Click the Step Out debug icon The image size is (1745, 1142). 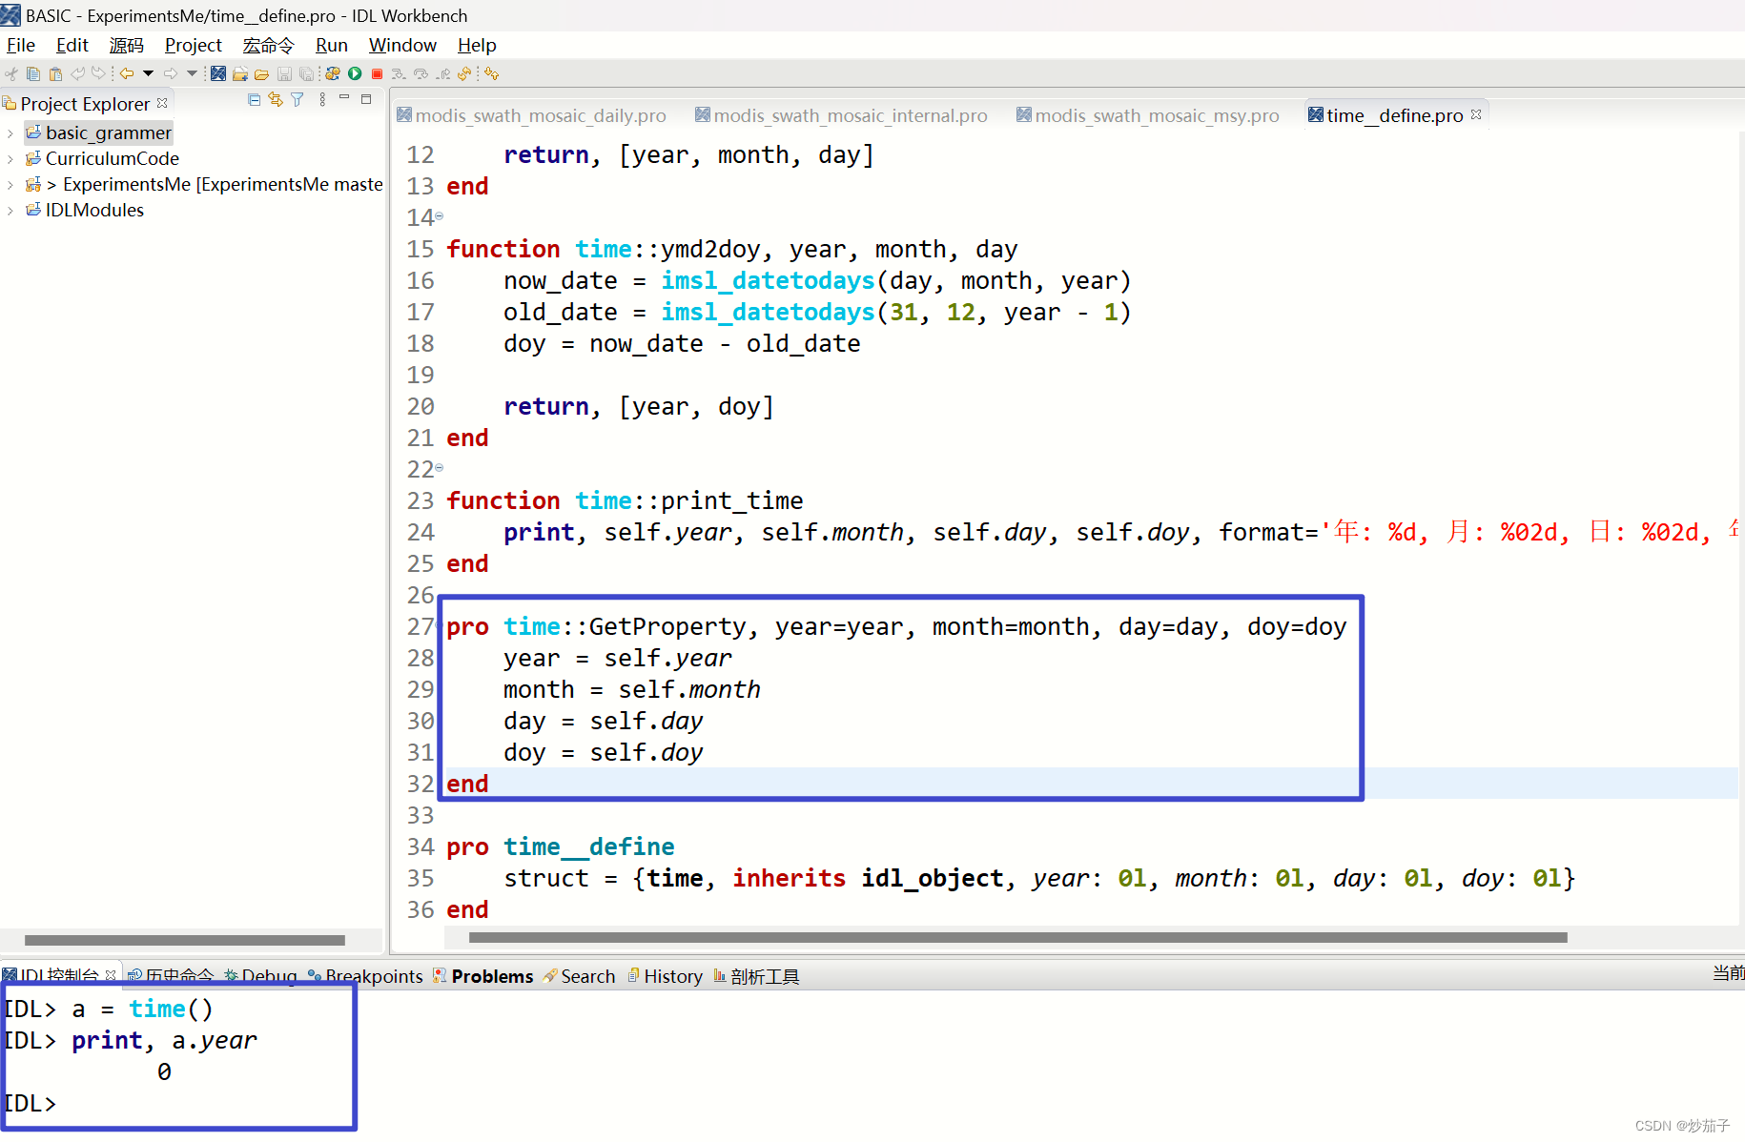click(x=443, y=73)
